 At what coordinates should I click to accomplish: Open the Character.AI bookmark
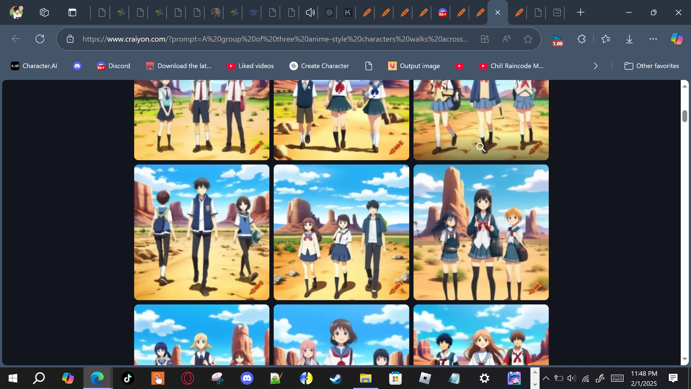coord(34,66)
